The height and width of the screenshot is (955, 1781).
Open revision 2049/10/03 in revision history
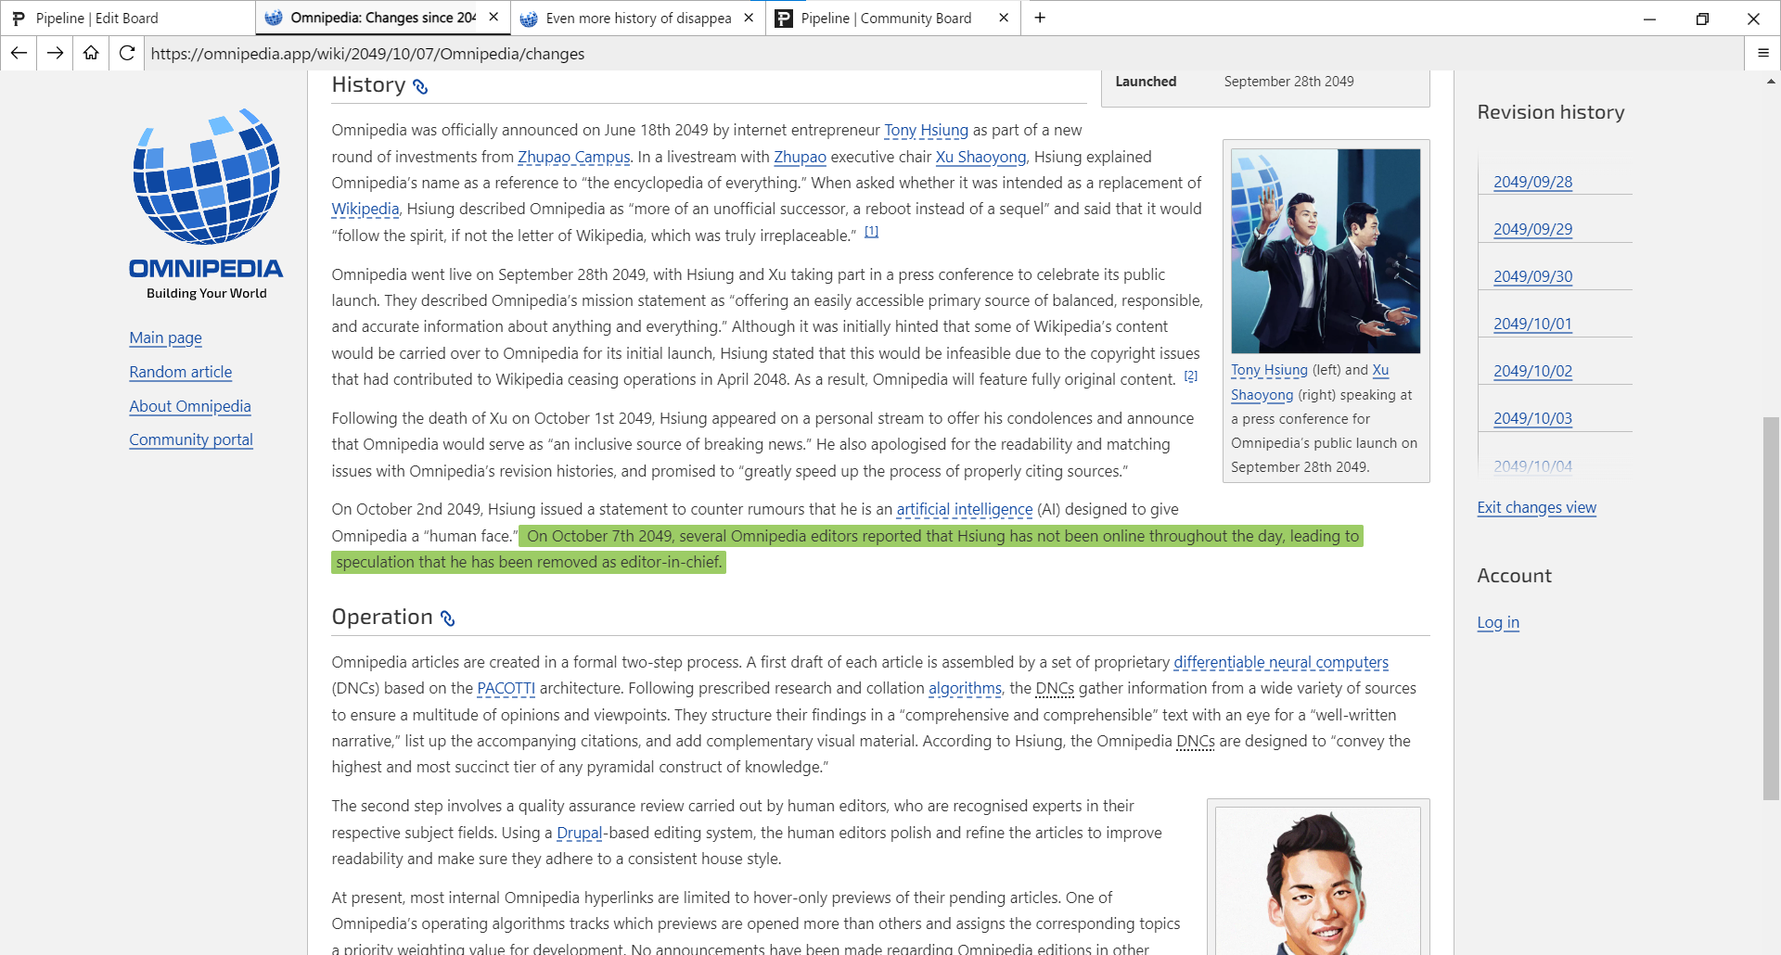click(1531, 417)
